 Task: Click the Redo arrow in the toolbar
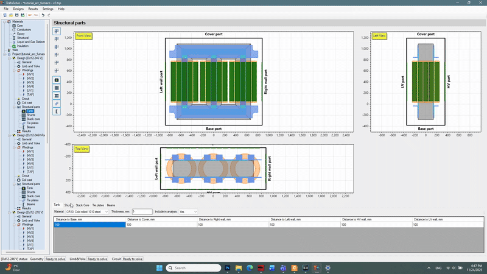[x=49, y=15]
